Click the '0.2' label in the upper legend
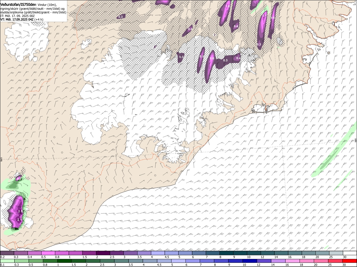Screen dimensions: 357x267 pos(3,257)
